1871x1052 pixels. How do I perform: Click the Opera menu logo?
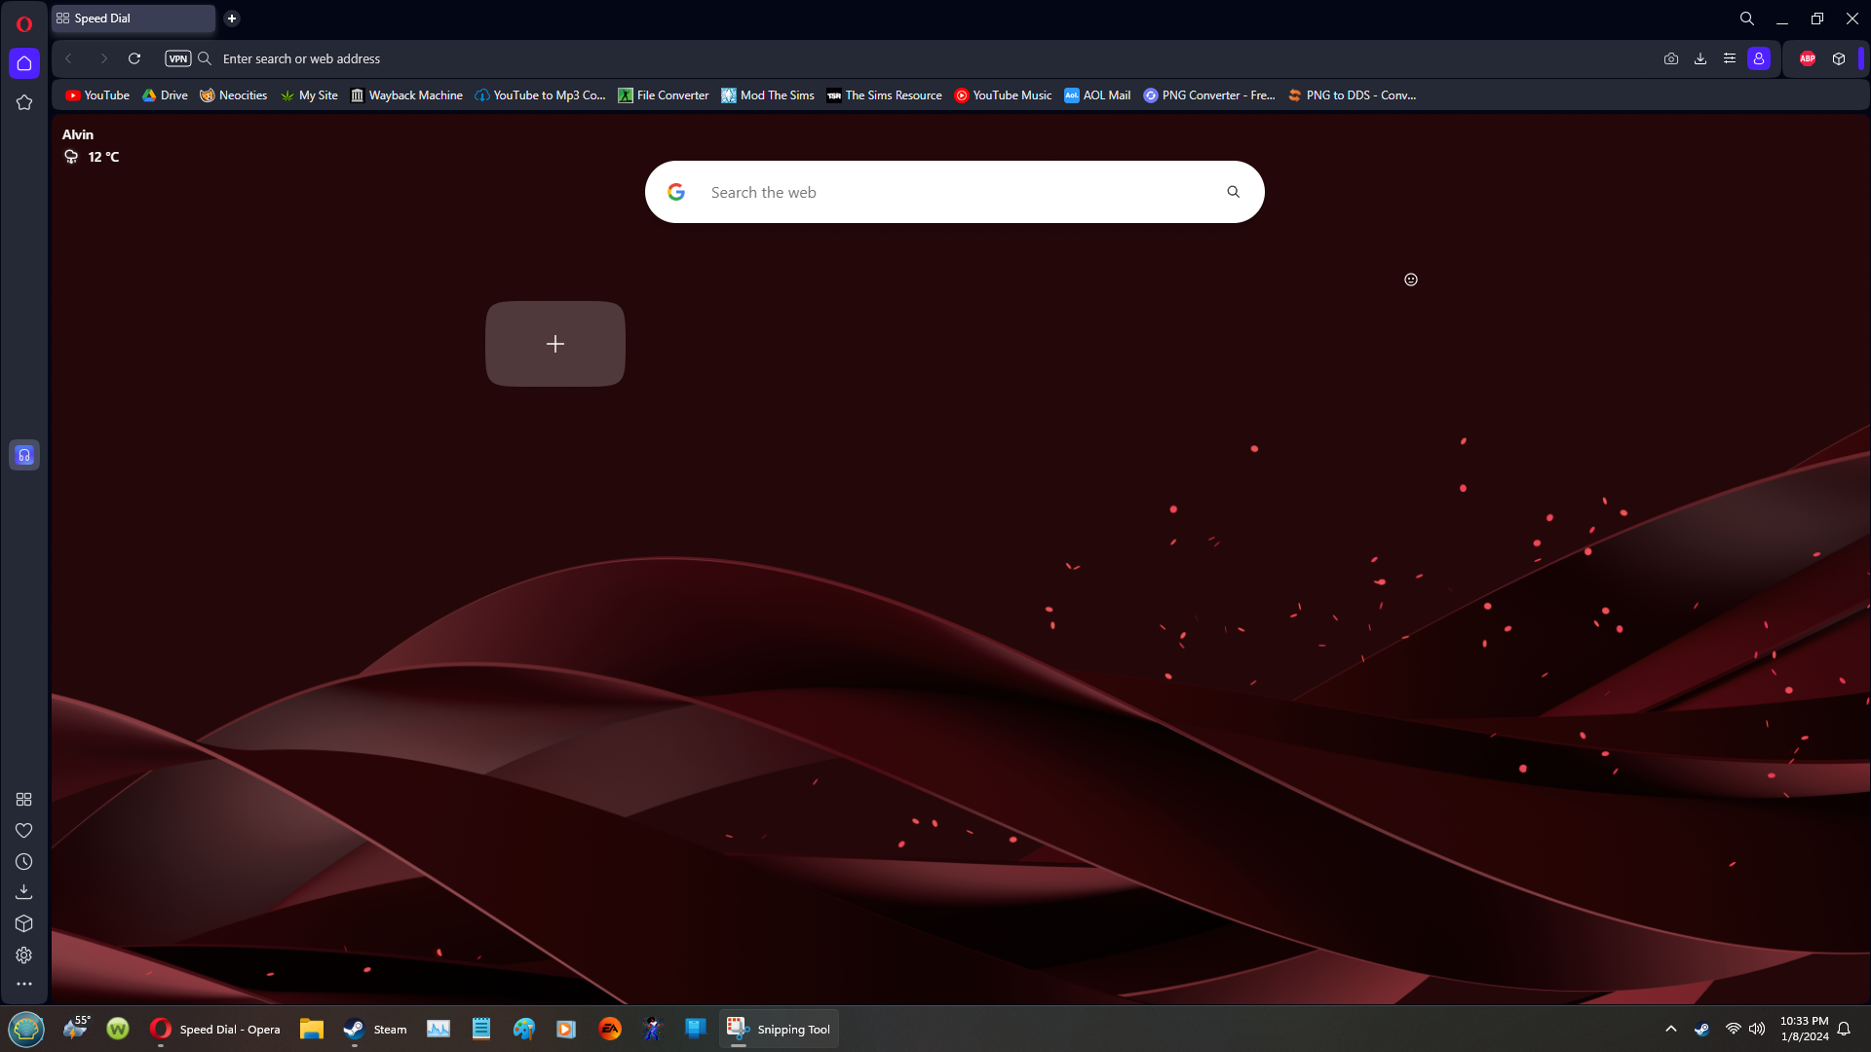click(24, 23)
